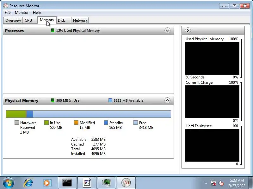Click the light blue Free legend swatch
Viewport: 253px width, 189px height.
(x=136, y=123)
